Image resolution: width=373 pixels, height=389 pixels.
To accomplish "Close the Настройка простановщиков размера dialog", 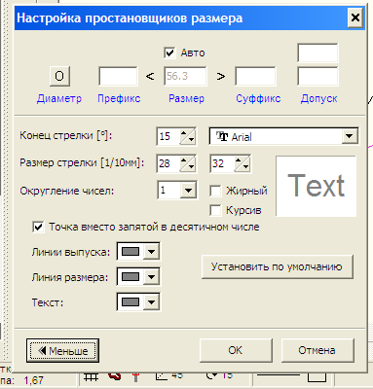I will [x=355, y=18].
